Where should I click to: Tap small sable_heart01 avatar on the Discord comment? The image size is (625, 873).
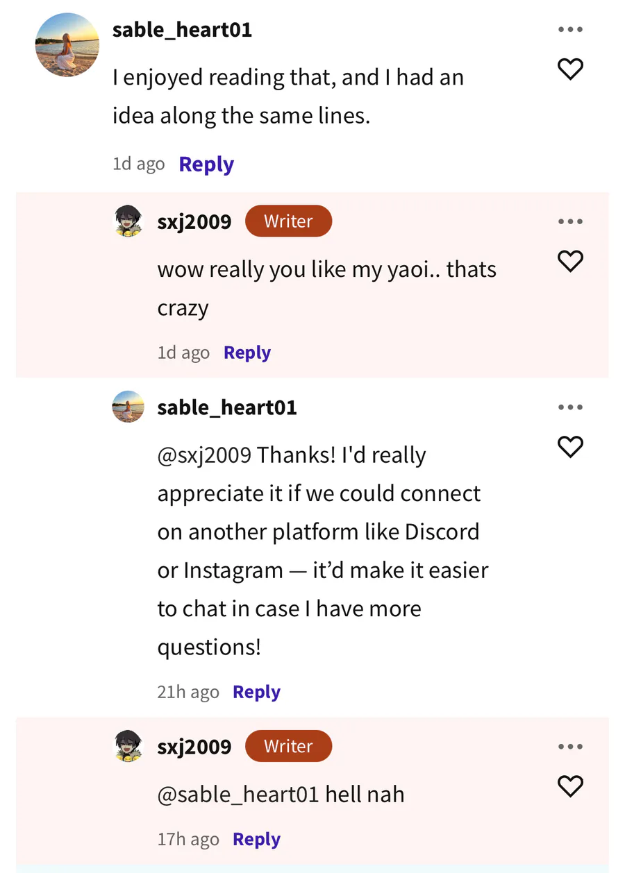pos(128,407)
